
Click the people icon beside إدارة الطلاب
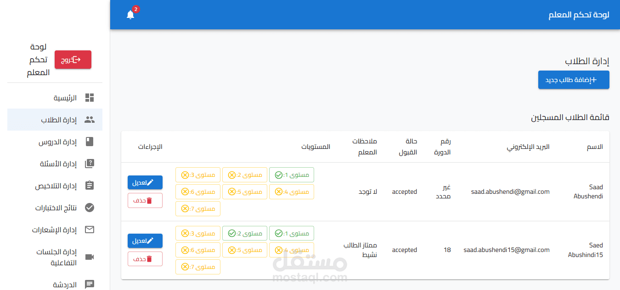(90, 120)
